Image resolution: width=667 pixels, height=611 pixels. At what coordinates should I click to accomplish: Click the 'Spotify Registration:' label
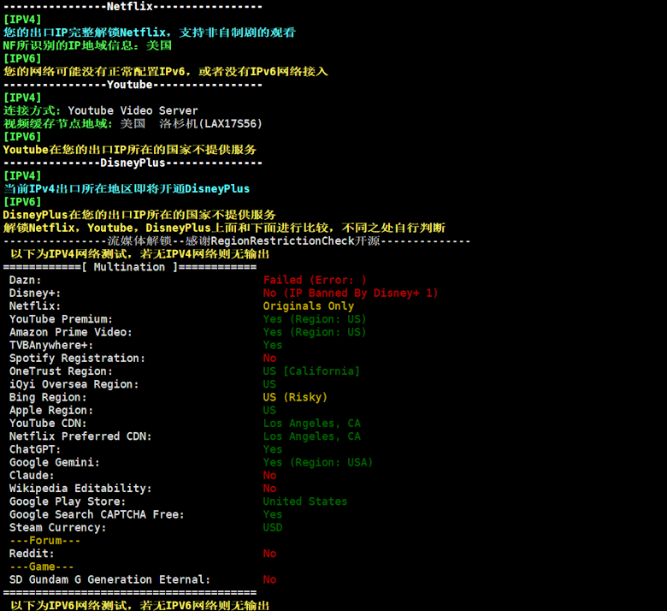tap(77, 359)
